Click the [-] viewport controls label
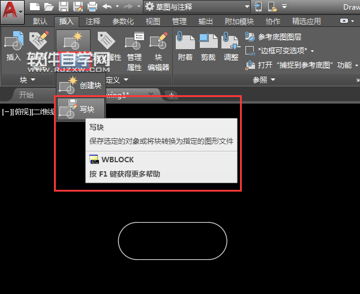The height and width of the screenshot is (294, 360). pos(6,112)
